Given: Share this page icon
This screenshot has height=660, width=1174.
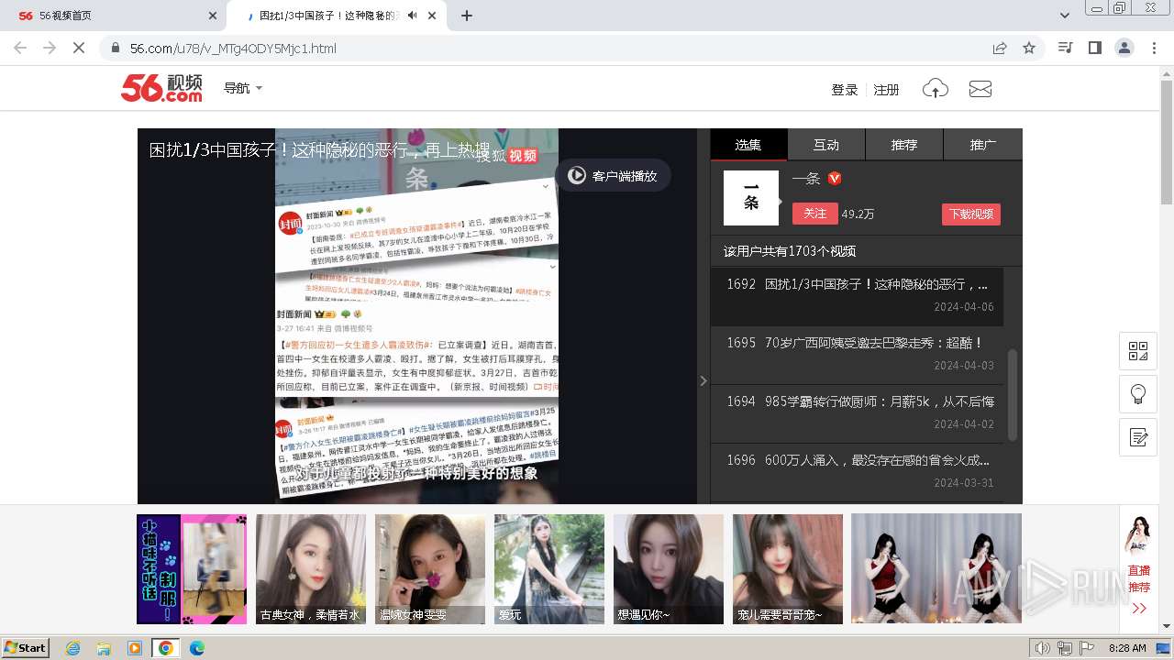Looking at the screenshot, I should coord(1000,48).
